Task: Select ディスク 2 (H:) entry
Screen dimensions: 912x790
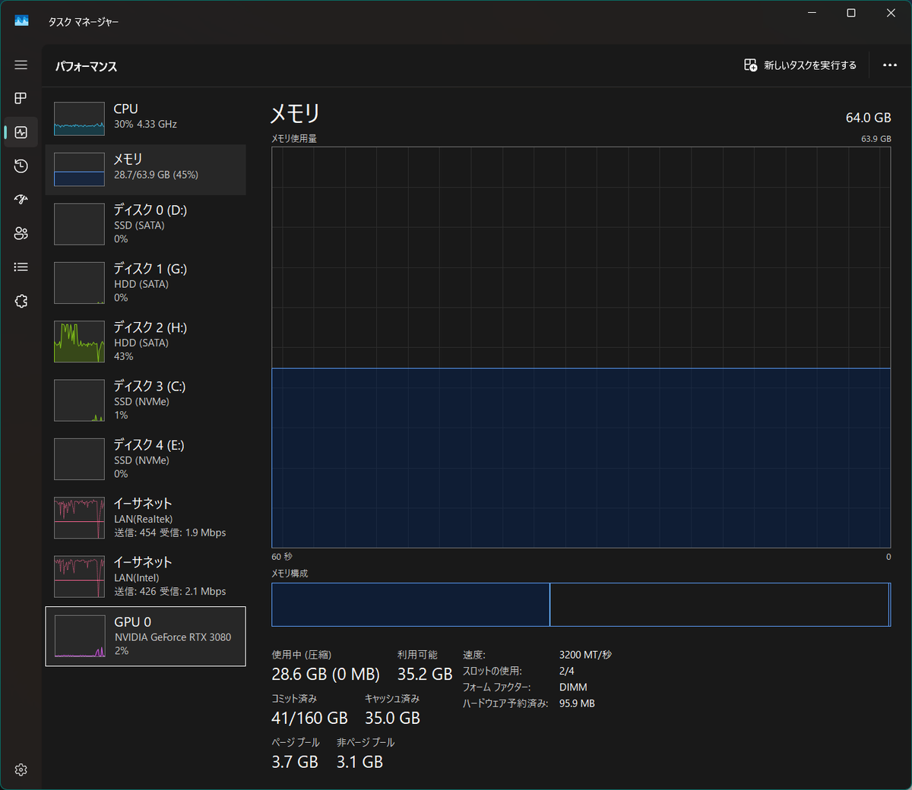Action: tap(145, 342)
